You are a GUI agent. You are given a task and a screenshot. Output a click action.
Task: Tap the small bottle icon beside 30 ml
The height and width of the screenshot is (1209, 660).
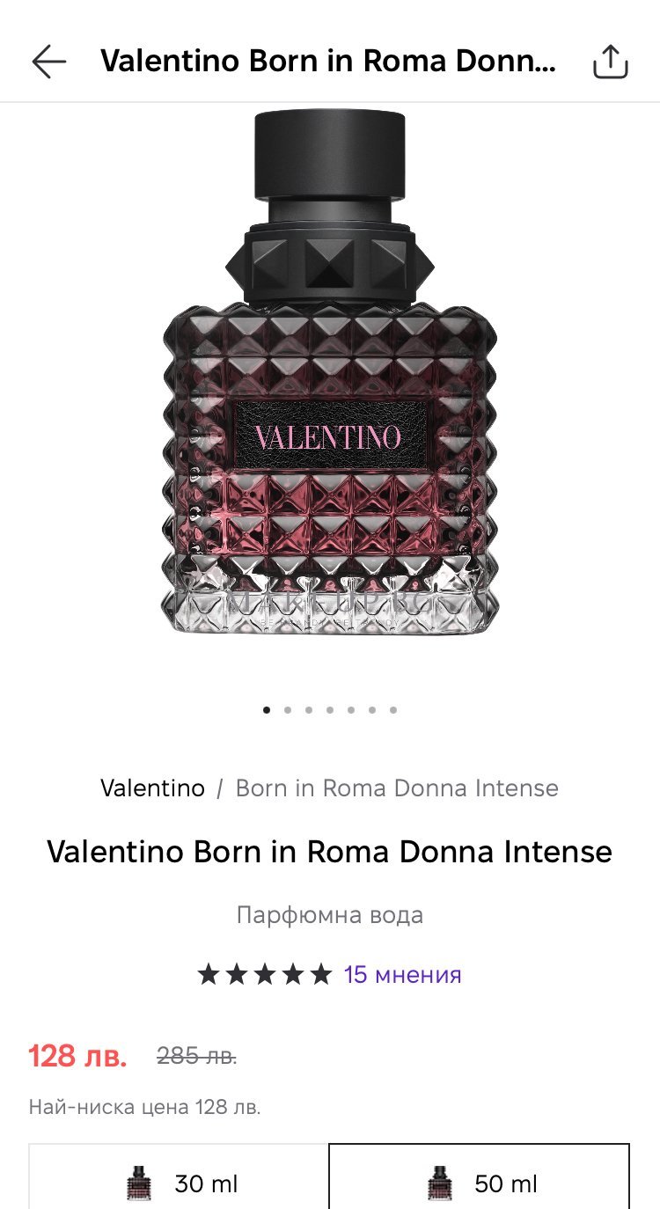(x=138, y=1183)
